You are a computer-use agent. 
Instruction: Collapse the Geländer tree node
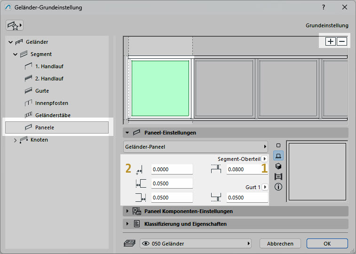coord(10,42)
